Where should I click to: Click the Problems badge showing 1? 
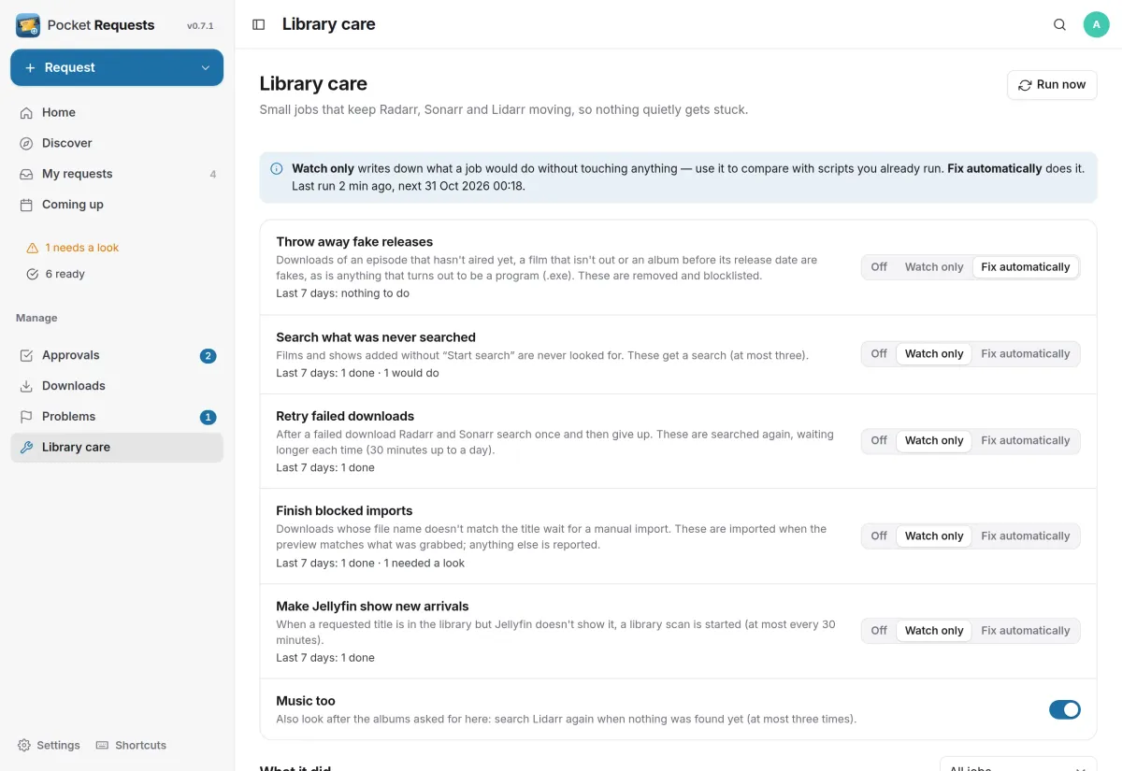point(208,418)
